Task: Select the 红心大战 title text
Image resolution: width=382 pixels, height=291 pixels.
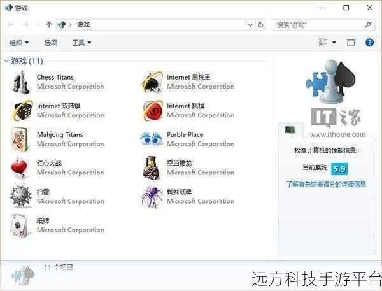Action: [x=49, y=163]
